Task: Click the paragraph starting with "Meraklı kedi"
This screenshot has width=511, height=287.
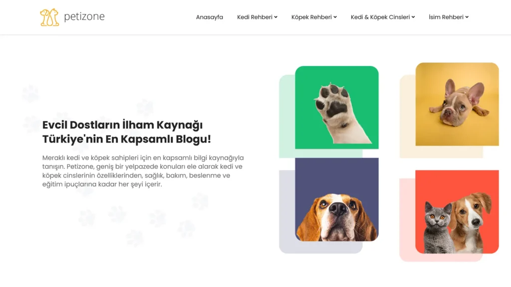Action: 142,171
